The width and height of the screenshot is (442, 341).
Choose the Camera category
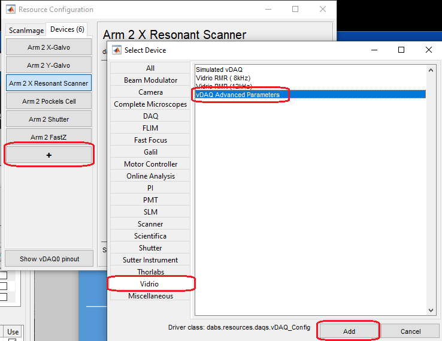[x=150, y=92]
